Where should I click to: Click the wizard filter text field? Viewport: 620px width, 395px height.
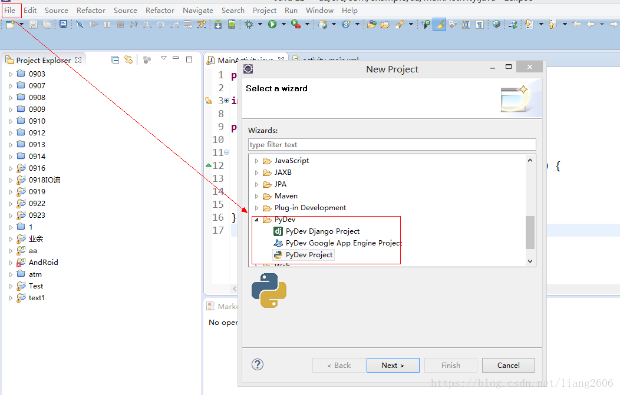(392, 145)
